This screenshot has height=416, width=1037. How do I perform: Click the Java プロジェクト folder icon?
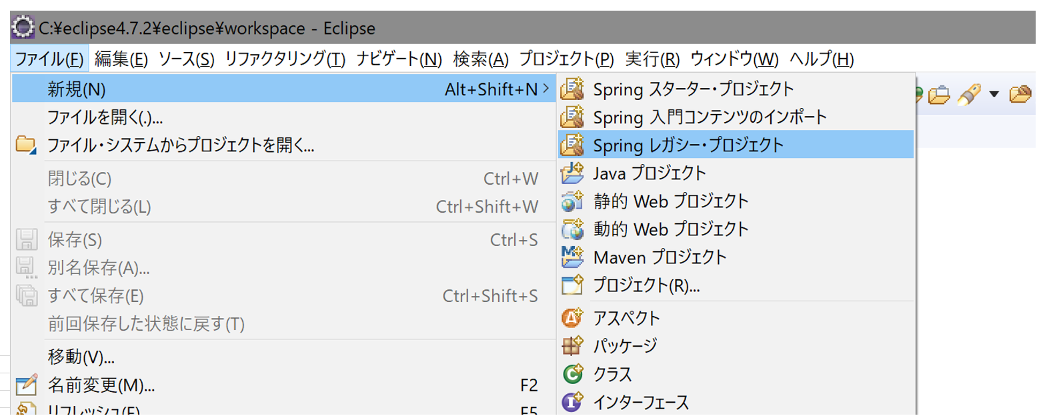click(x=572, y=173)
